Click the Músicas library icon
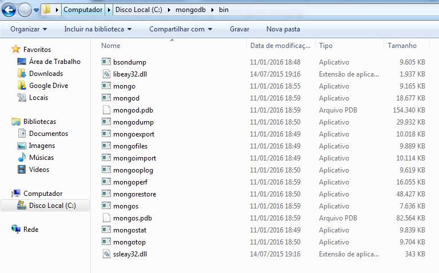The image size is (439, 273). (22, 158)
